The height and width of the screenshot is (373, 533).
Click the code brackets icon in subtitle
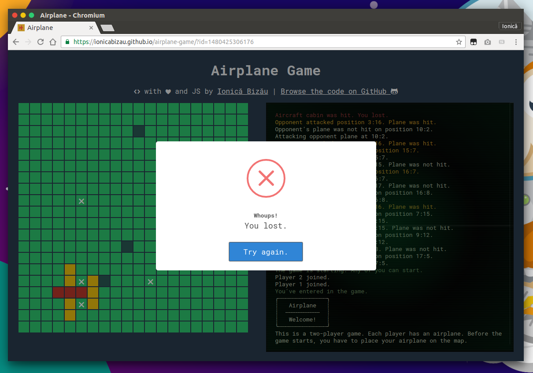tap(137, 92)
